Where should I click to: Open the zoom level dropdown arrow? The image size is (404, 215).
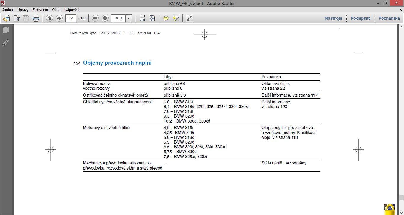coord(129,18)
